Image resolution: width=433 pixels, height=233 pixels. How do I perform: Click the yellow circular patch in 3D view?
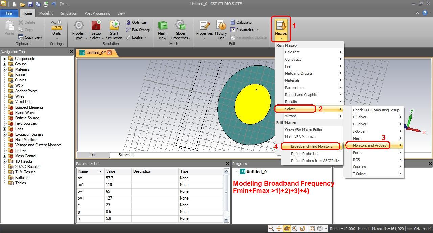tap(253, 105)
